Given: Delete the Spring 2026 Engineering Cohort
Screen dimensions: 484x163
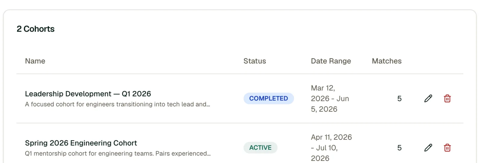Looking at the screenshot, I should point(447,148).
